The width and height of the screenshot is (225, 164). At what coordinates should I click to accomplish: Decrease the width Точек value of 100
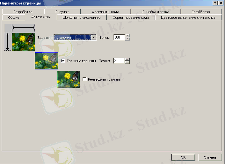127,39
